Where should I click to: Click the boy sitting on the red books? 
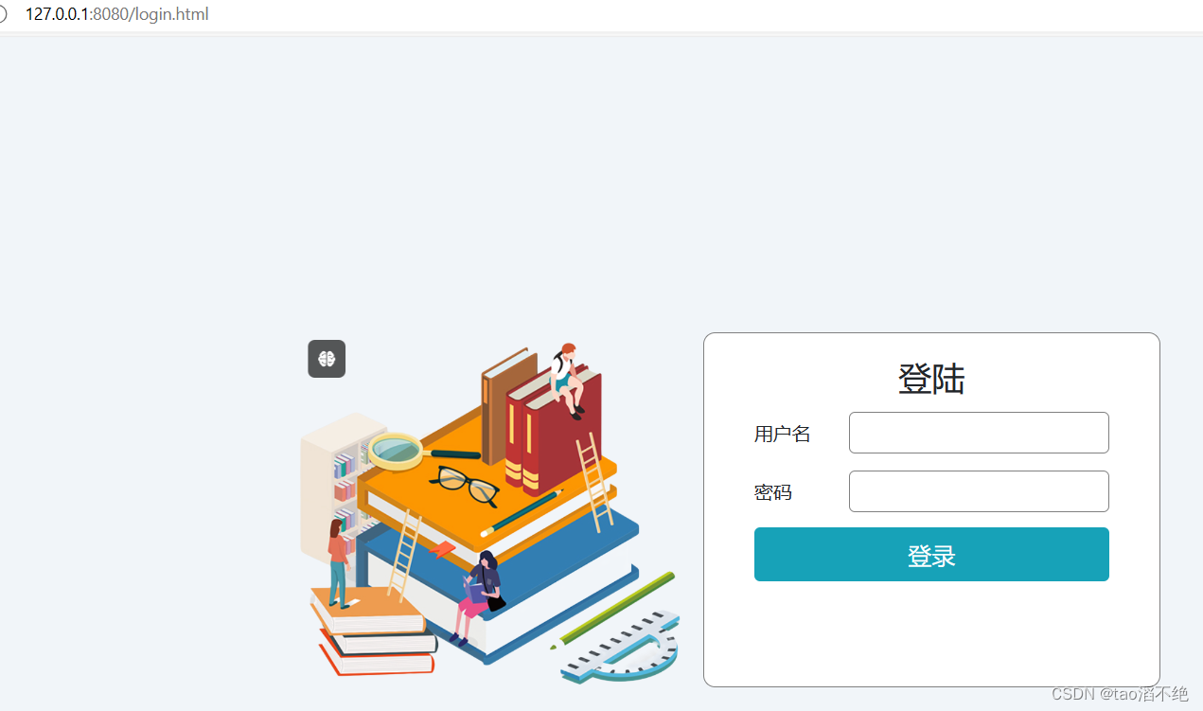[x=568, y=381]
